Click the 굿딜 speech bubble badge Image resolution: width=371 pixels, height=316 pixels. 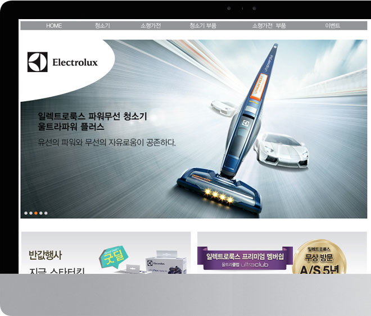(x=114, y=258)
